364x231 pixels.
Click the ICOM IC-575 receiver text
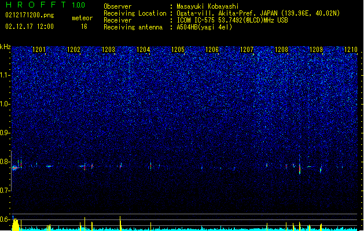pyautogui.click(x=232, y=20)
